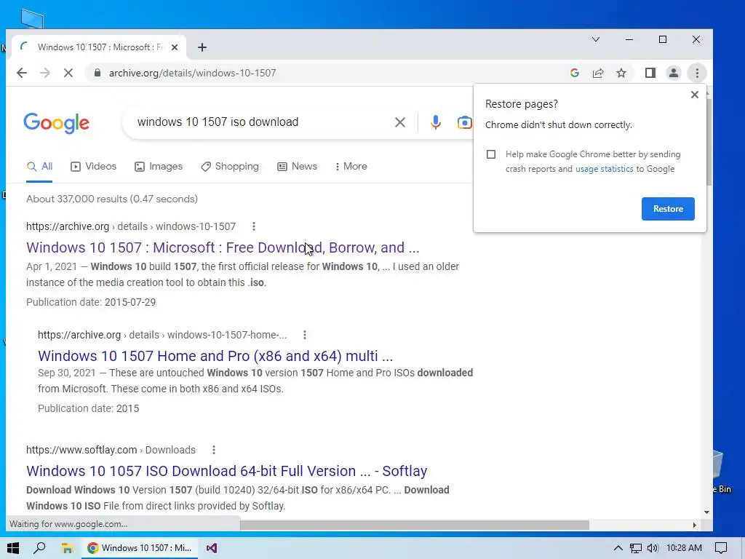Open File Explorer from taskbar
The image size is (745, 559).
(x=67, y=548)
